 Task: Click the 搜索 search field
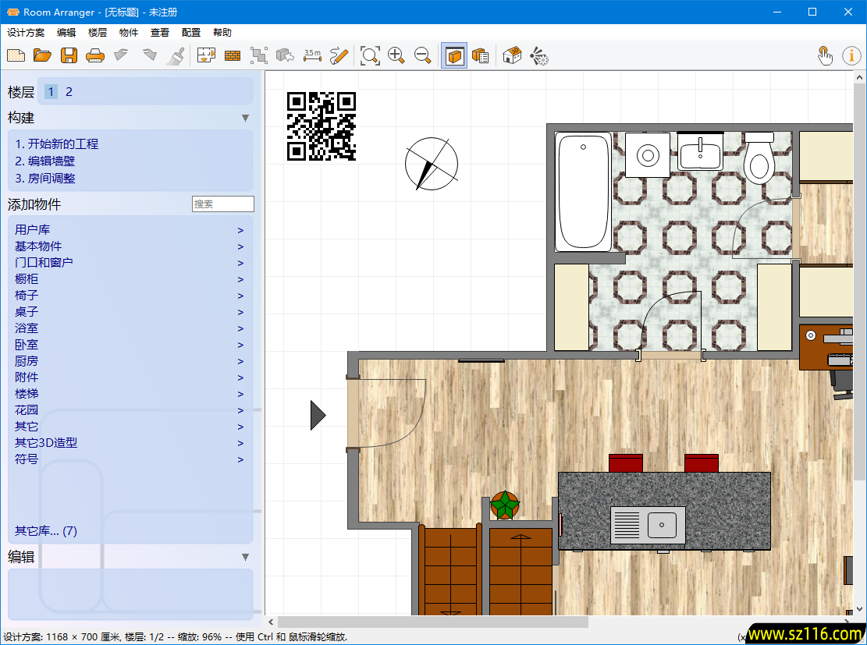click(x=222, y=204)
